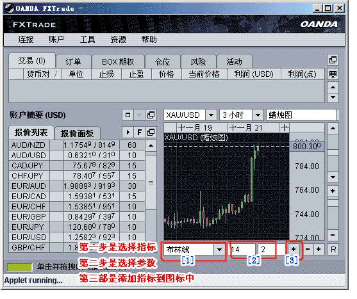The image size is (357, 299).
Task: Click the F button on quote panel
Action: click(140, 133)
